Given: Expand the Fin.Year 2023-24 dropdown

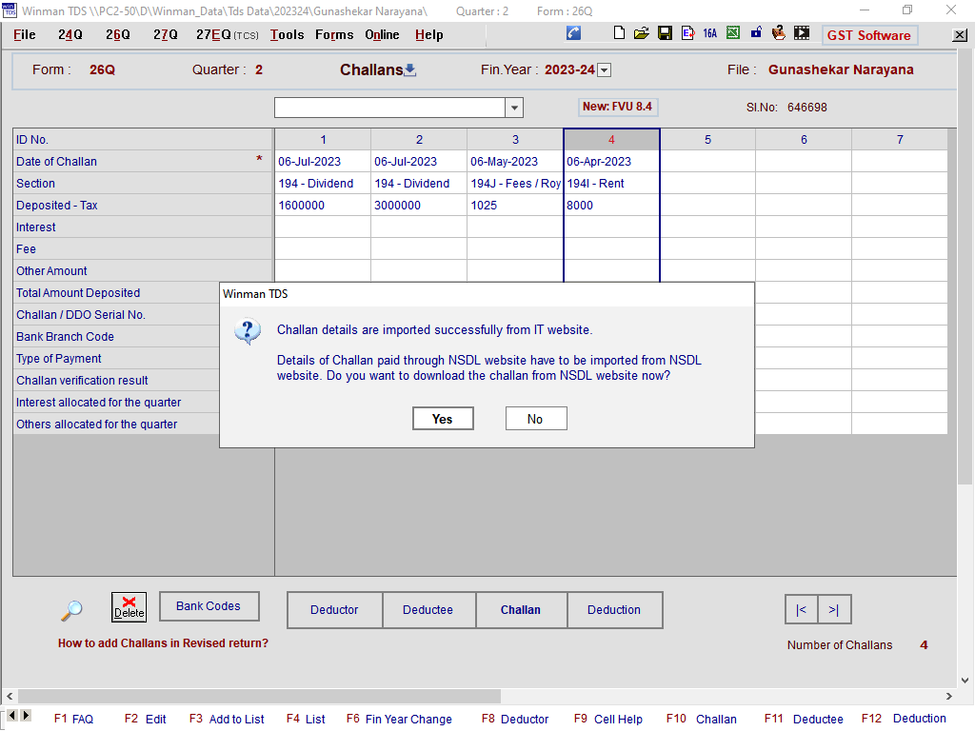Looking at the screenshot, I should click(604, 70).
